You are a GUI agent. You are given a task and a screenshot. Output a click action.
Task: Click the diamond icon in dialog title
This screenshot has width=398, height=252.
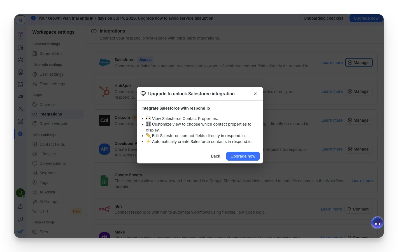[x=143, y=94]
